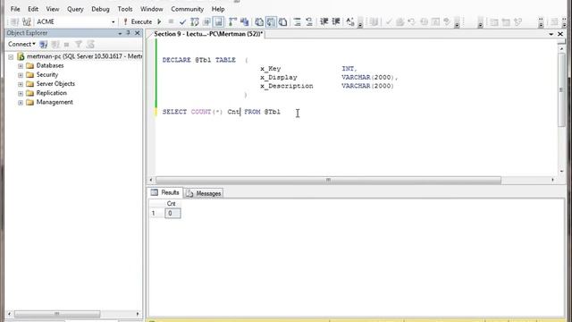Switch to the Results tab
The width and height of the screenshot is (572, 322).
coord(165,192)
